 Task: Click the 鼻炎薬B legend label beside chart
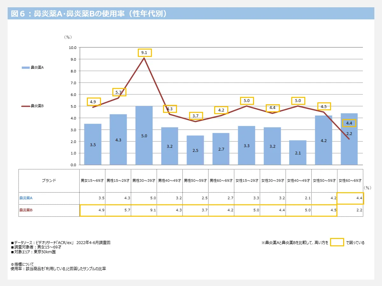[37, 106]
